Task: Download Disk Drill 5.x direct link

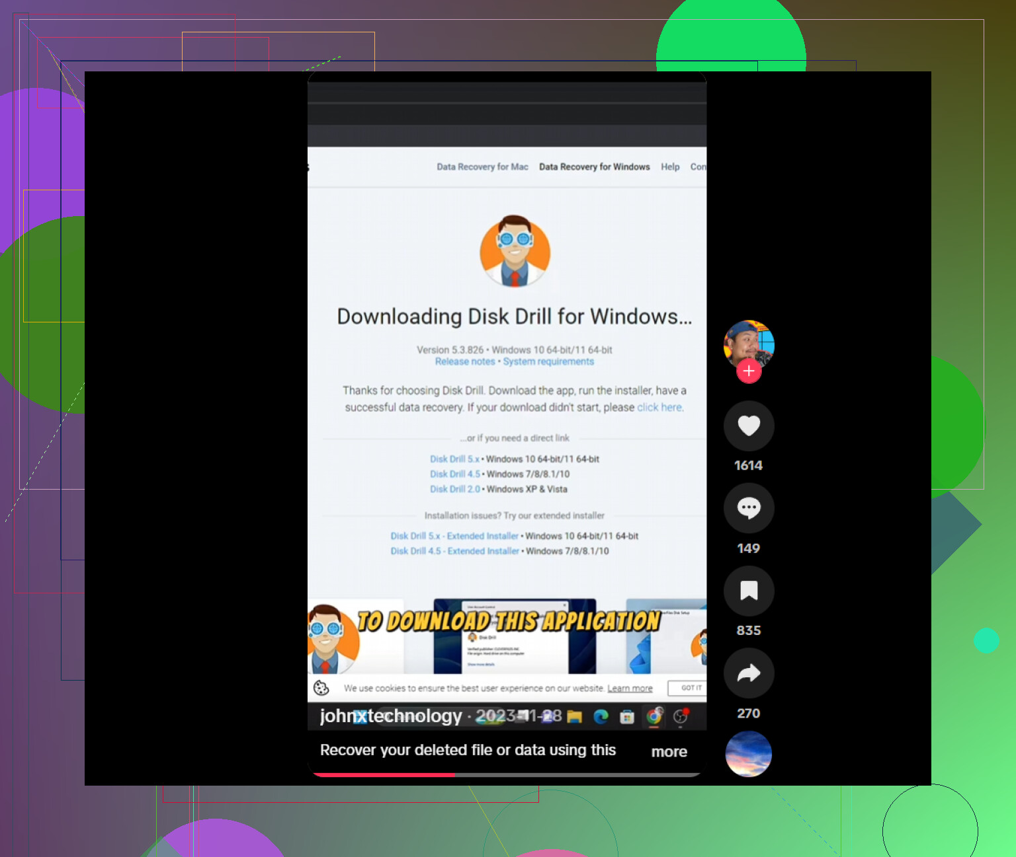Action: (454, 459)
